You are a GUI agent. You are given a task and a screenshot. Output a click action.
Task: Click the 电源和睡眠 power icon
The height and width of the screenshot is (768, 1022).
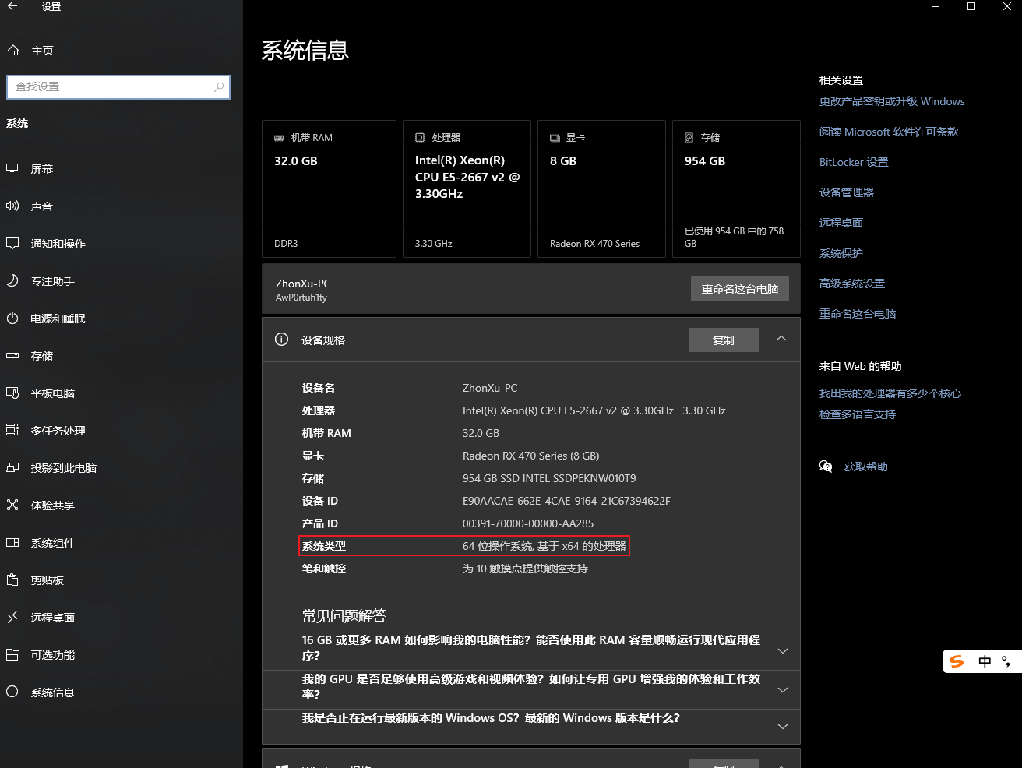coord(12,318)
